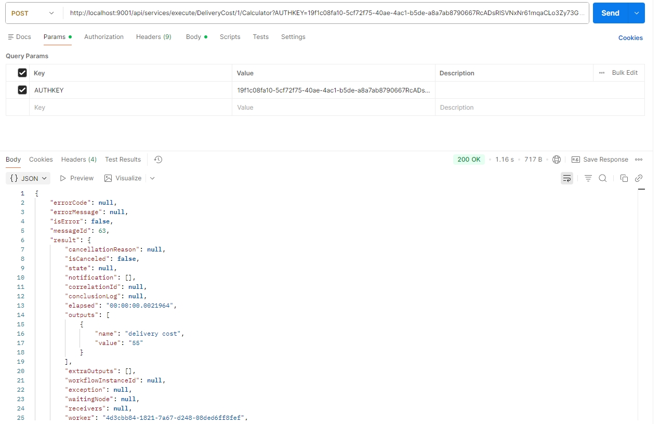Click the Visualize chart icon
The height and width of the screenshot is (424, 660).
[x=108, y=178]
